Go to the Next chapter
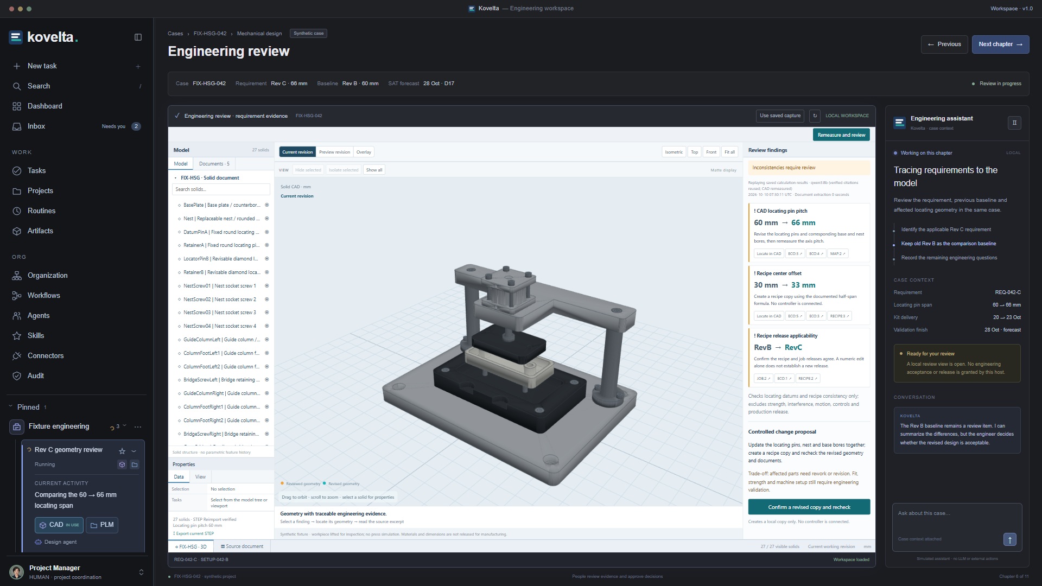The width and height of the screenshot is (1042, 586). pyautogui.click(x=1001, y=44)
